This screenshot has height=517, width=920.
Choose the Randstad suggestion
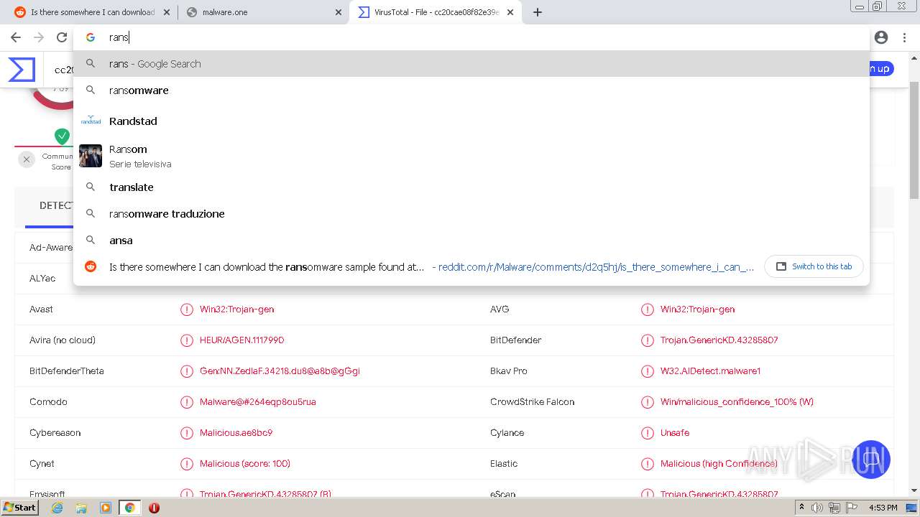tap(471, 121)
